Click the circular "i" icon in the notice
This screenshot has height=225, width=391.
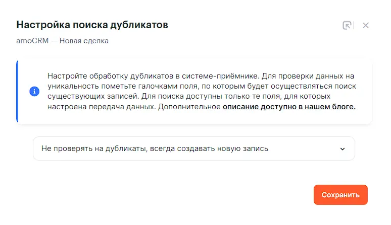(34, 91)
